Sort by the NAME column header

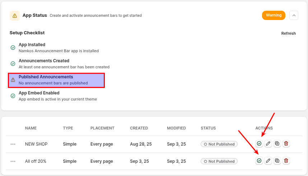31,128
